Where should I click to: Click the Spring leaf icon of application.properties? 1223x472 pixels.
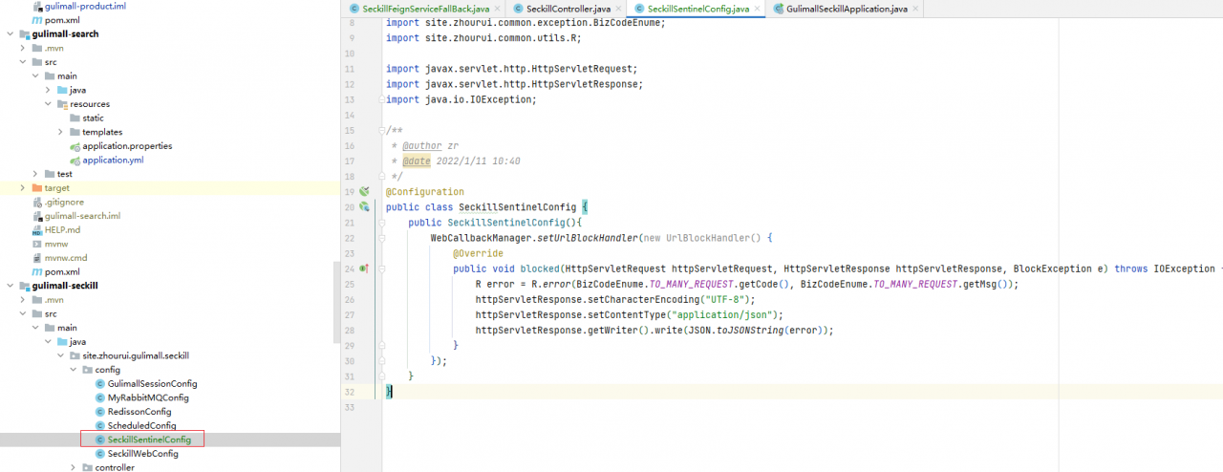click(75, 146)
